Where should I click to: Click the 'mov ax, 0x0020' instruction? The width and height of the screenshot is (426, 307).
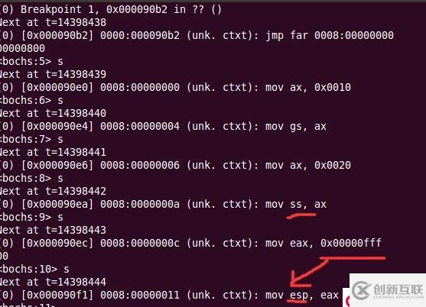click(x=308, y=165)
